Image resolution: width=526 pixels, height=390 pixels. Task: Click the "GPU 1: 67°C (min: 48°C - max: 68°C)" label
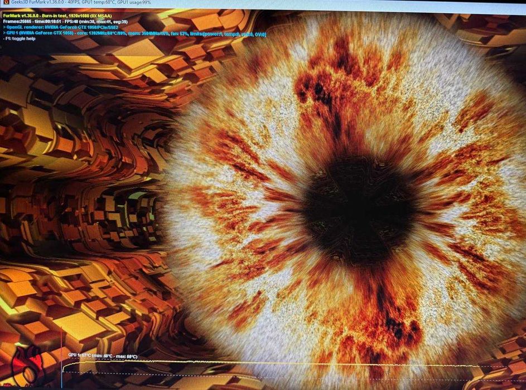click(x=103, y=356)
